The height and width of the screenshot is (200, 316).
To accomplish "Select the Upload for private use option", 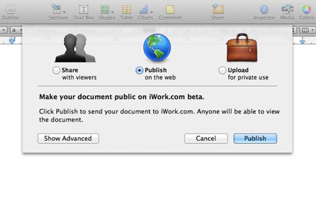I will tap(222, 70).
